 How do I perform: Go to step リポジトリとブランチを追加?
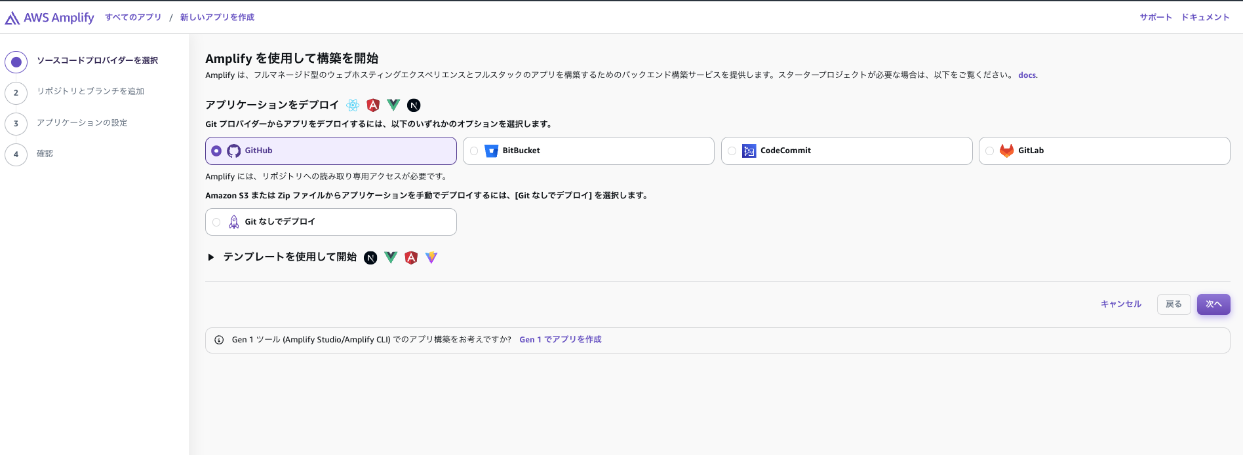(x=90, y=92)
